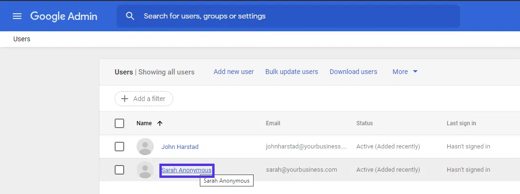
Task: Sort by the Email column header
Action: (x=273, y=123)
